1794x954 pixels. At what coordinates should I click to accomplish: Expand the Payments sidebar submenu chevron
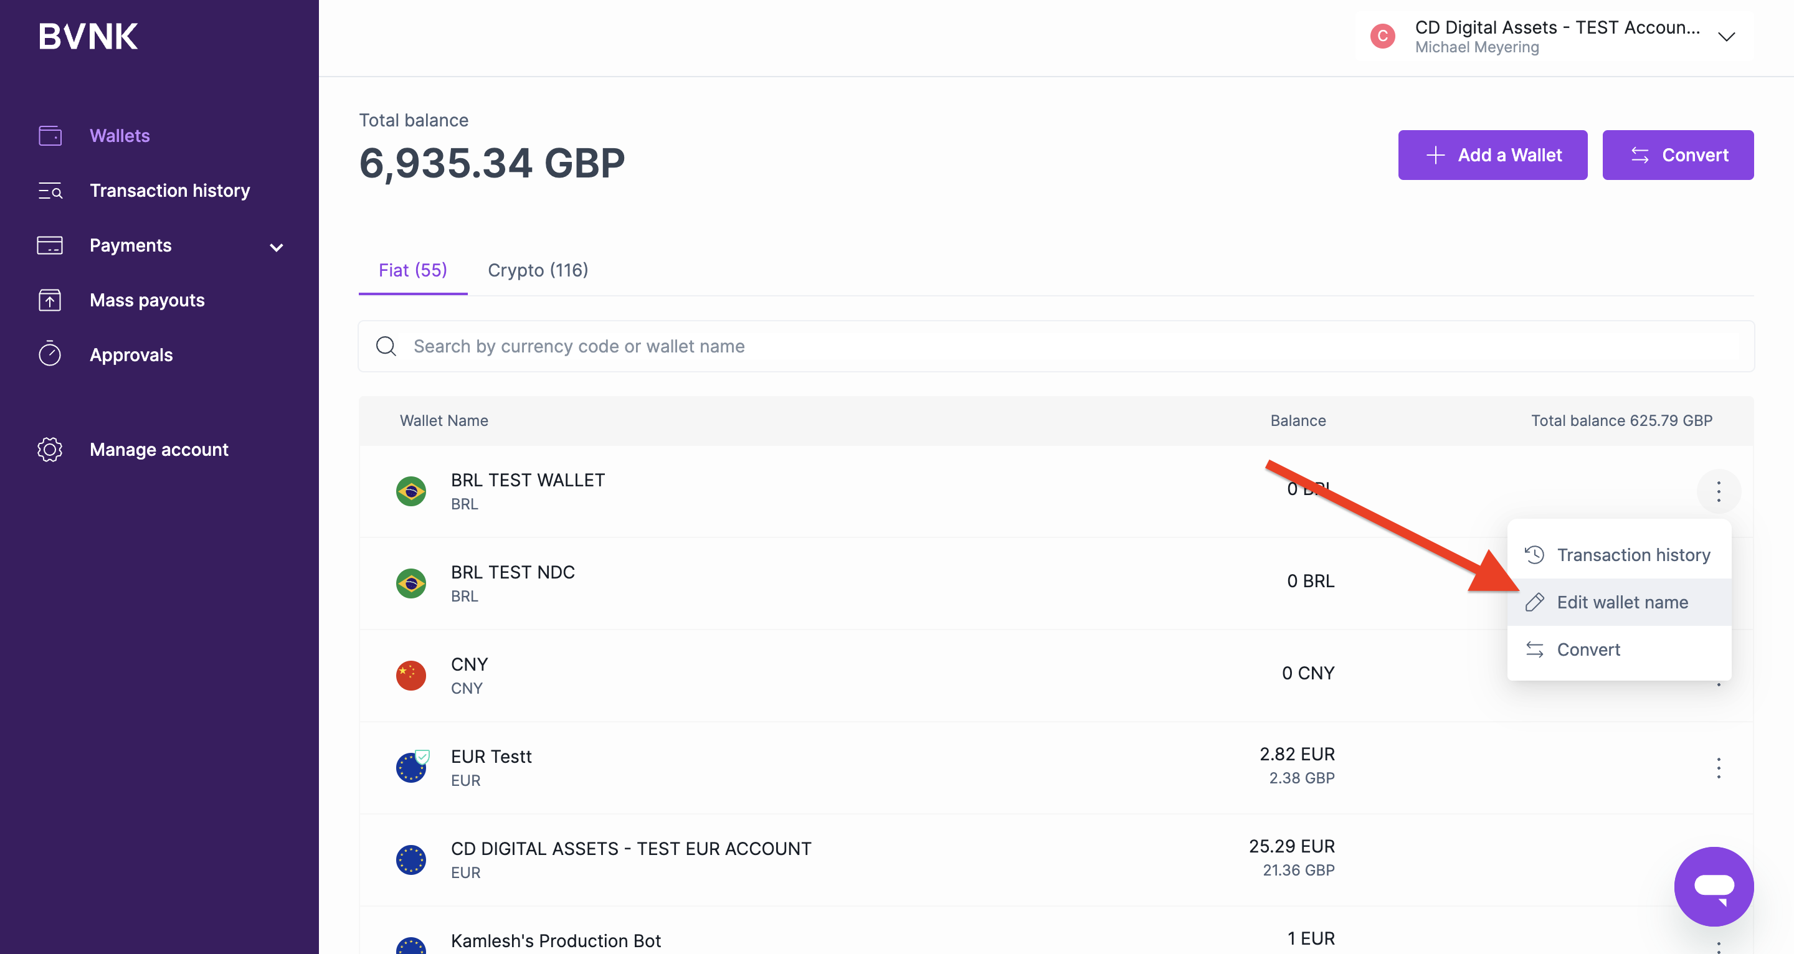(x=277, y=247)
